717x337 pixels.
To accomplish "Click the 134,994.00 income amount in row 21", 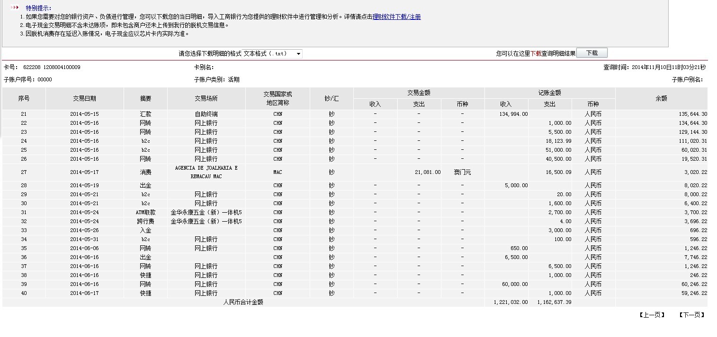I will (513, 114).
